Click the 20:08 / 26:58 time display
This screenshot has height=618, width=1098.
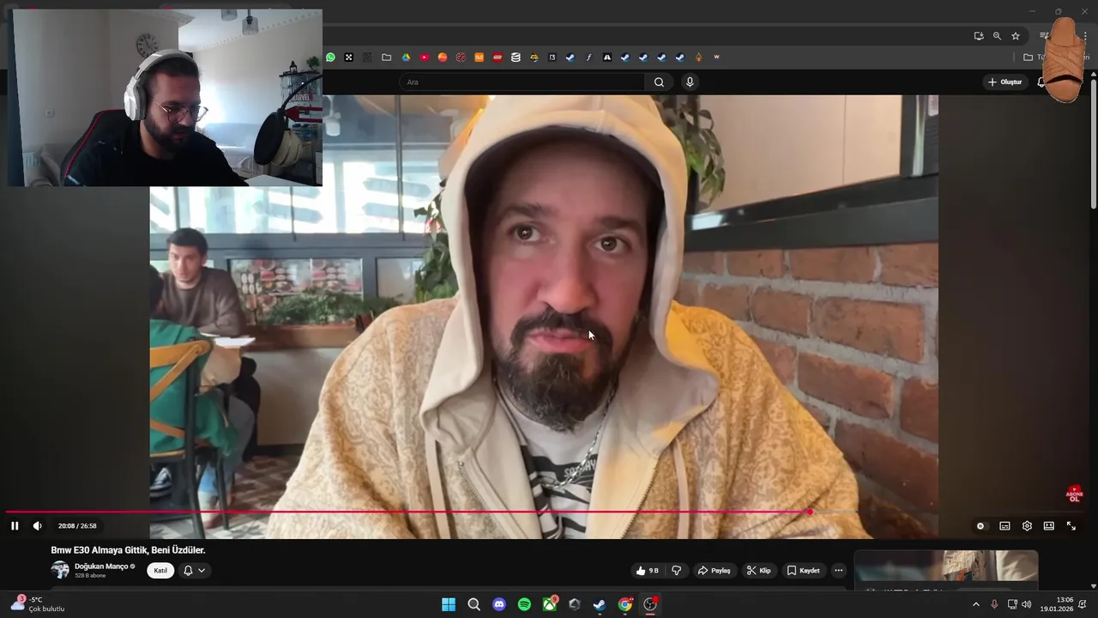tap(77, 526)
